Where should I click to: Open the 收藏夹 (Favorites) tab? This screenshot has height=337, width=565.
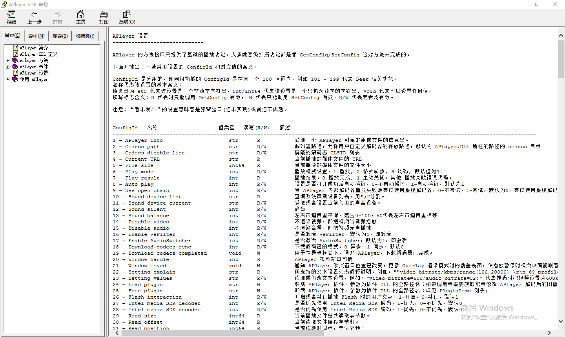(x=85, y=36)
